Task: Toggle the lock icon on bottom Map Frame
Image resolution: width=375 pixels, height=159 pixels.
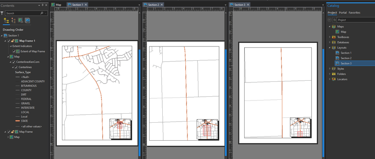Action: 12,132
